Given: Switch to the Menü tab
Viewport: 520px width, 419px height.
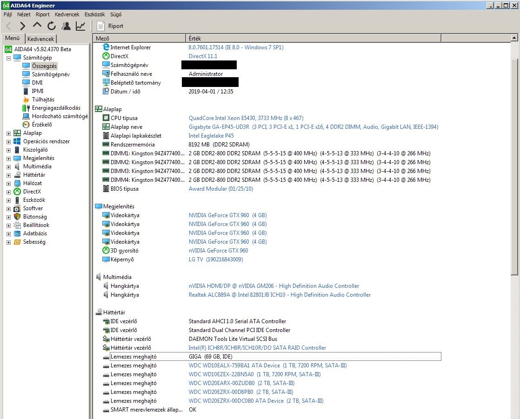Looking at the screenshot, I should click(x=13, y=38).
